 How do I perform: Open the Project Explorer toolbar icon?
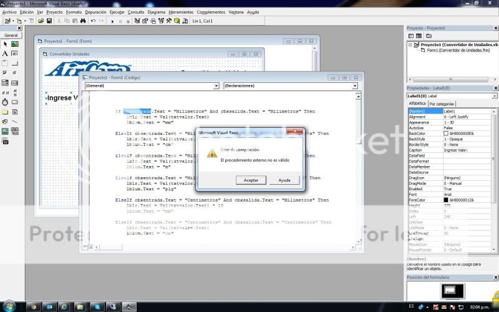(137, 21)
